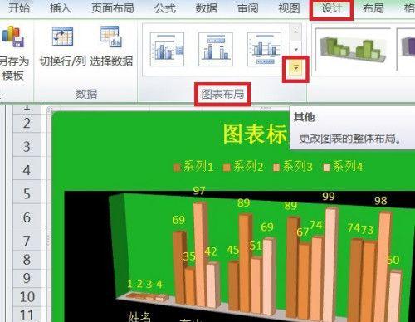Select row header 10
This screenshot has width=415, height=322.
coord(27,297)
